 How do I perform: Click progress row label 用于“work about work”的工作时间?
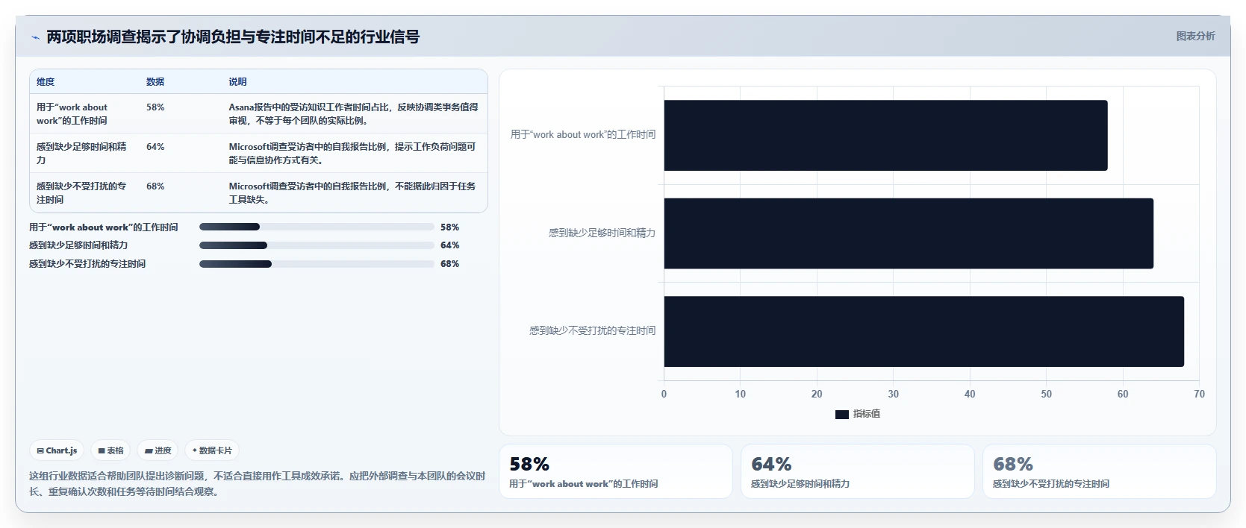click(104, 227)
